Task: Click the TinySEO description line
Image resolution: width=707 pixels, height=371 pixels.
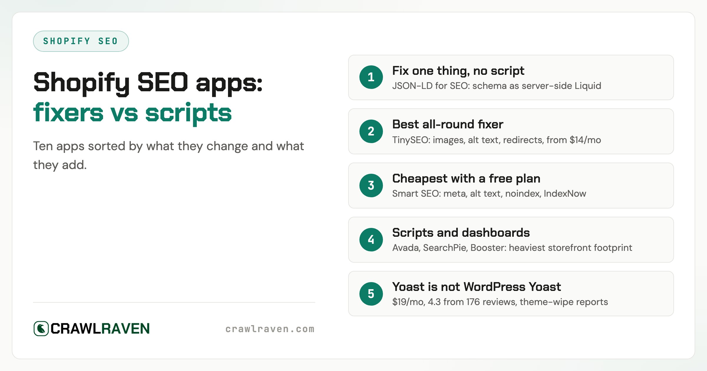Action: [x=497, y=140]
